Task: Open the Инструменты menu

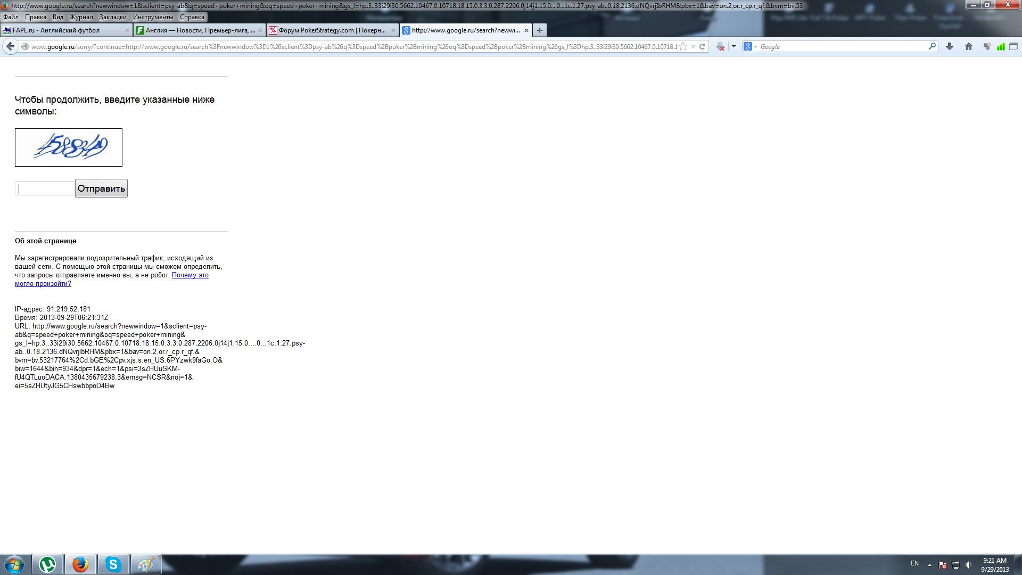Action: click(x=153, y=17)
